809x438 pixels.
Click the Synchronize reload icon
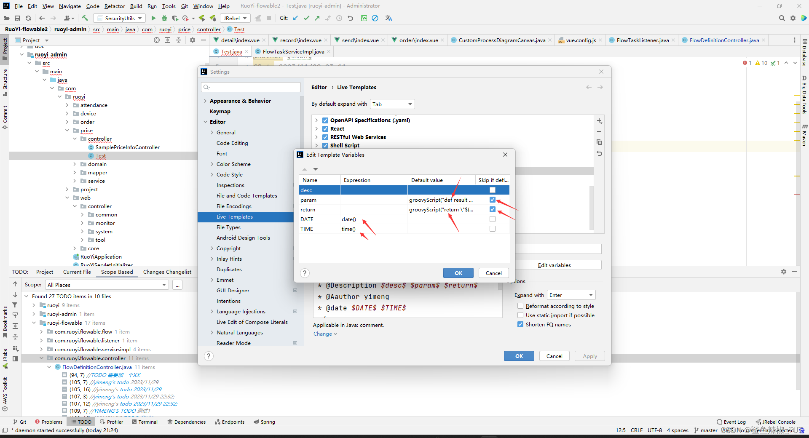(x=28, y=18)
